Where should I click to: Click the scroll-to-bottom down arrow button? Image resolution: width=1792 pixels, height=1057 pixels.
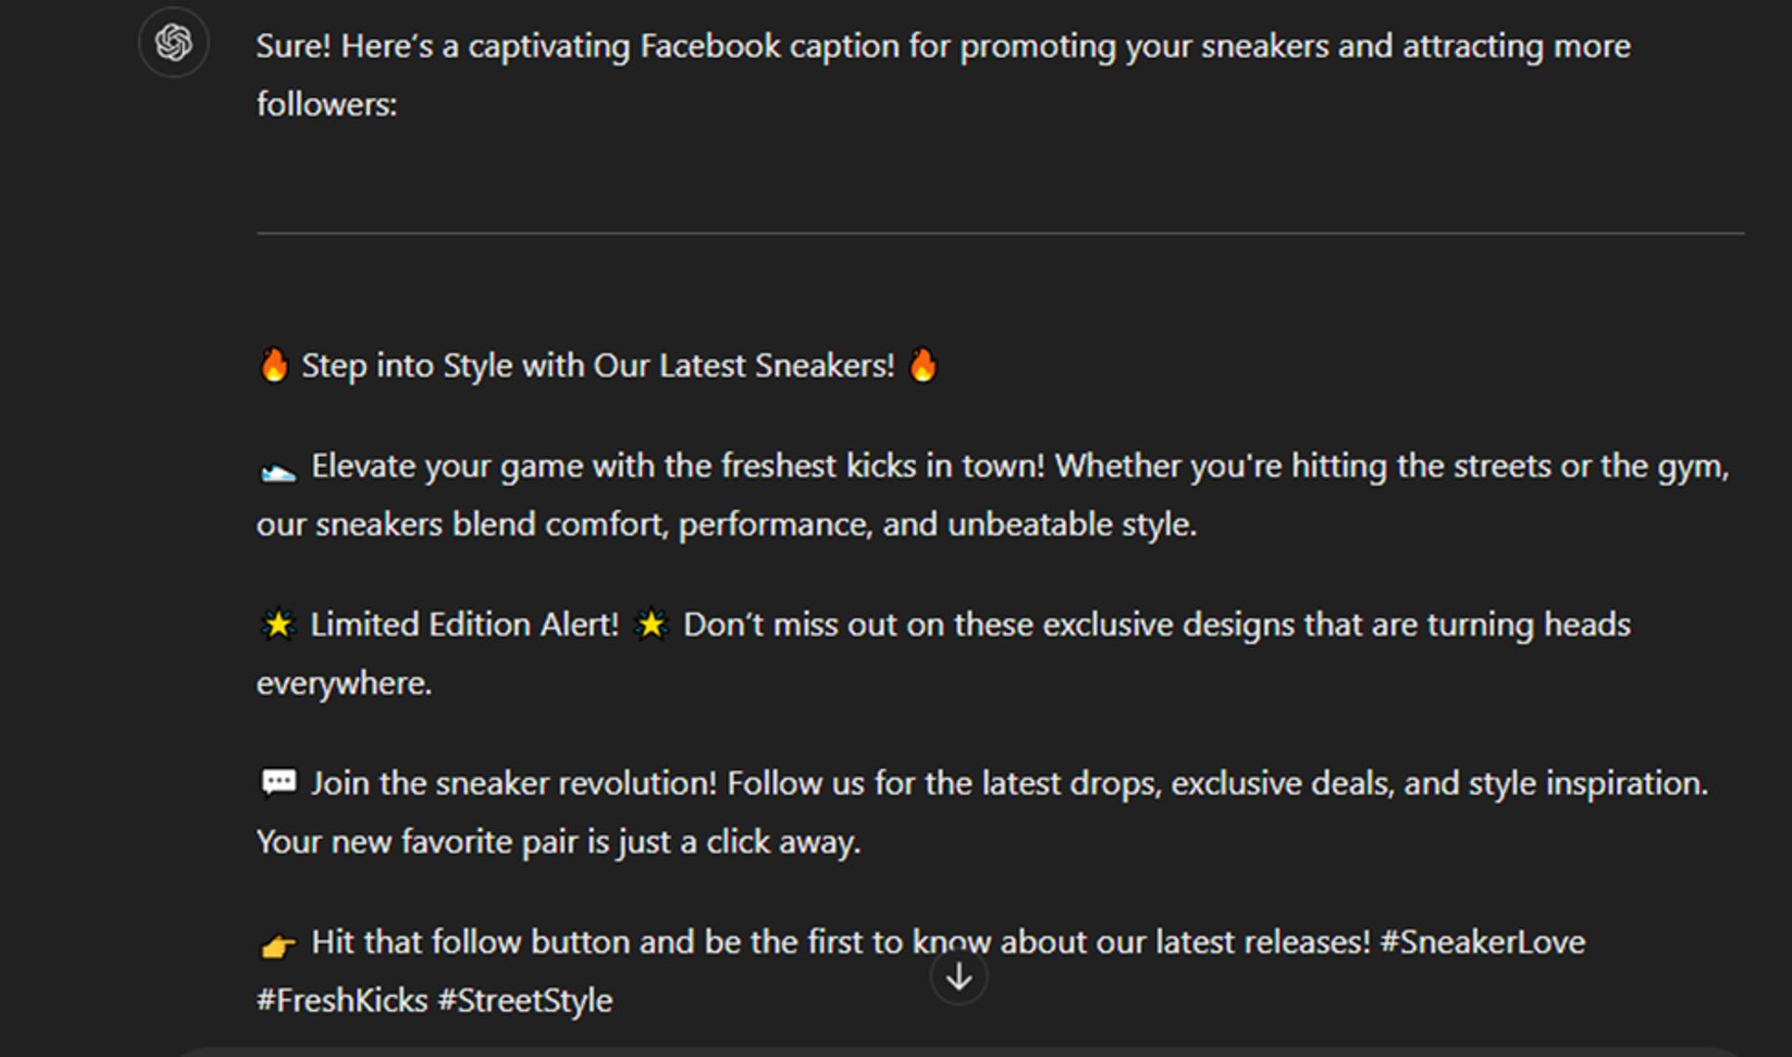tap(959, 977)
